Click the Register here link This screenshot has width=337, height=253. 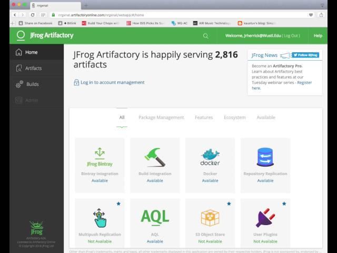(282, 85)
